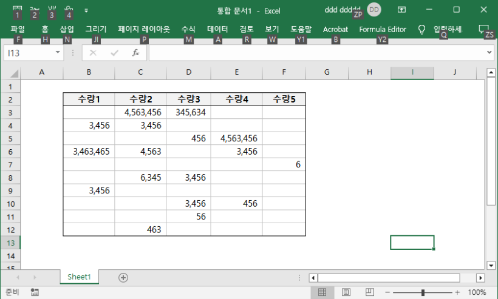This screenshot has width=498, height=299.
Task: Add a new sheet with plus icon
Action: (x=123, y=278)
